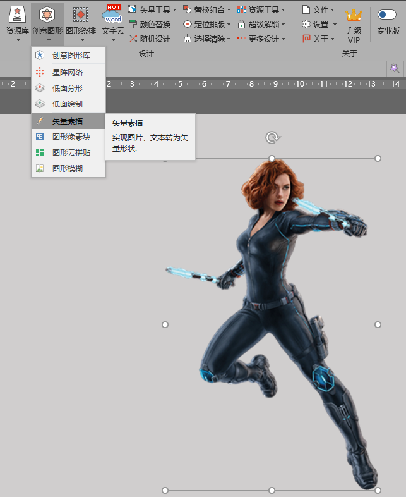This screenshot has width=406, height=497.
Task: Open the 矢量工具 dropdown arrow
Action: click(174, 10)
